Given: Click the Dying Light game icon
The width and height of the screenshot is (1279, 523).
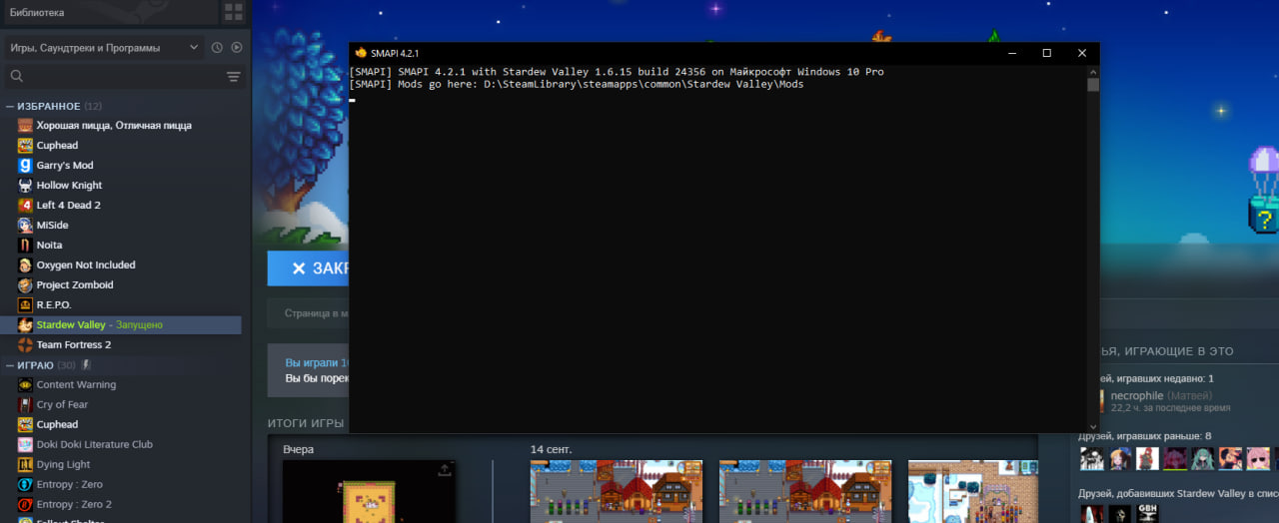Looking at the screenshot, I should click(25, 465).
